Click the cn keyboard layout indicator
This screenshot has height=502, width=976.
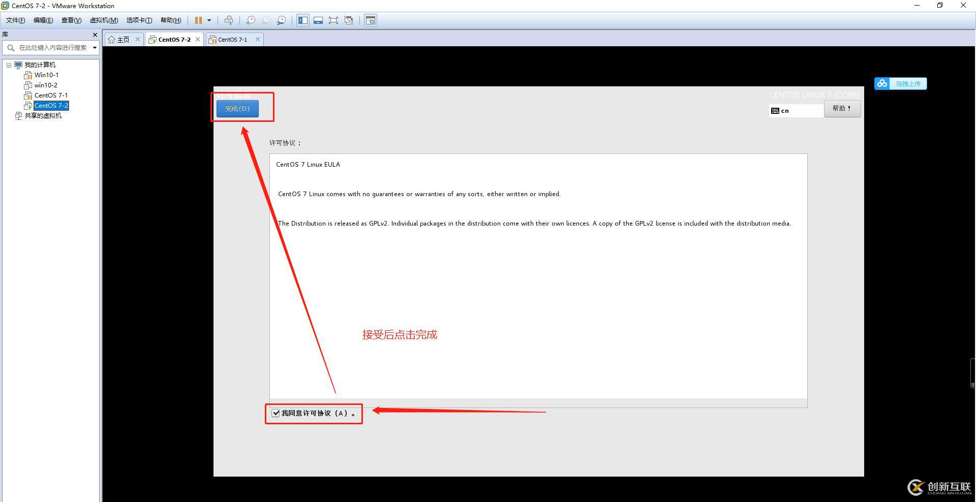pos(796,111)
